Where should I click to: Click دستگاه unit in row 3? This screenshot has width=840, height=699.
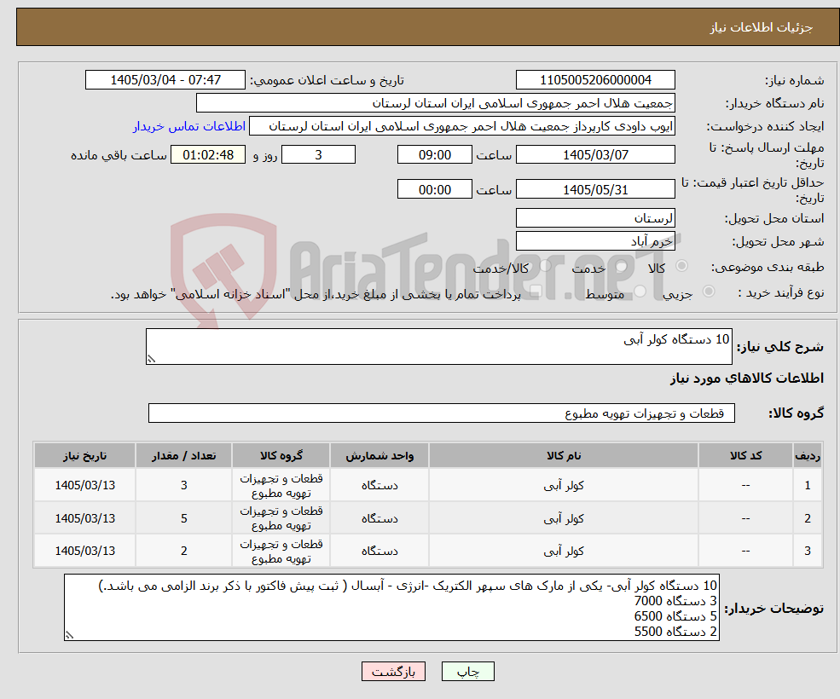379,551
